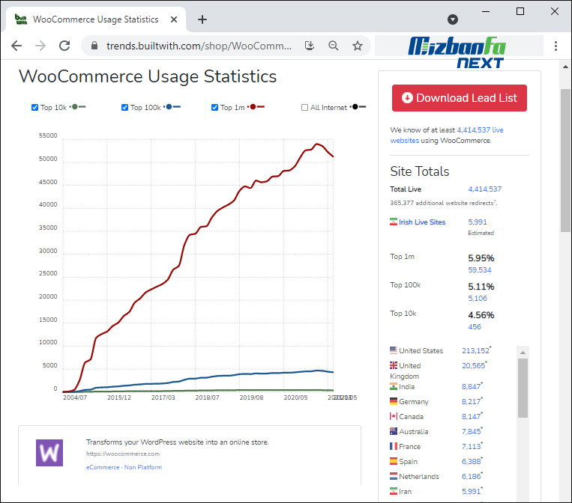Reload the current page
The height and width of the screenshot is (503, 572).
64,46
